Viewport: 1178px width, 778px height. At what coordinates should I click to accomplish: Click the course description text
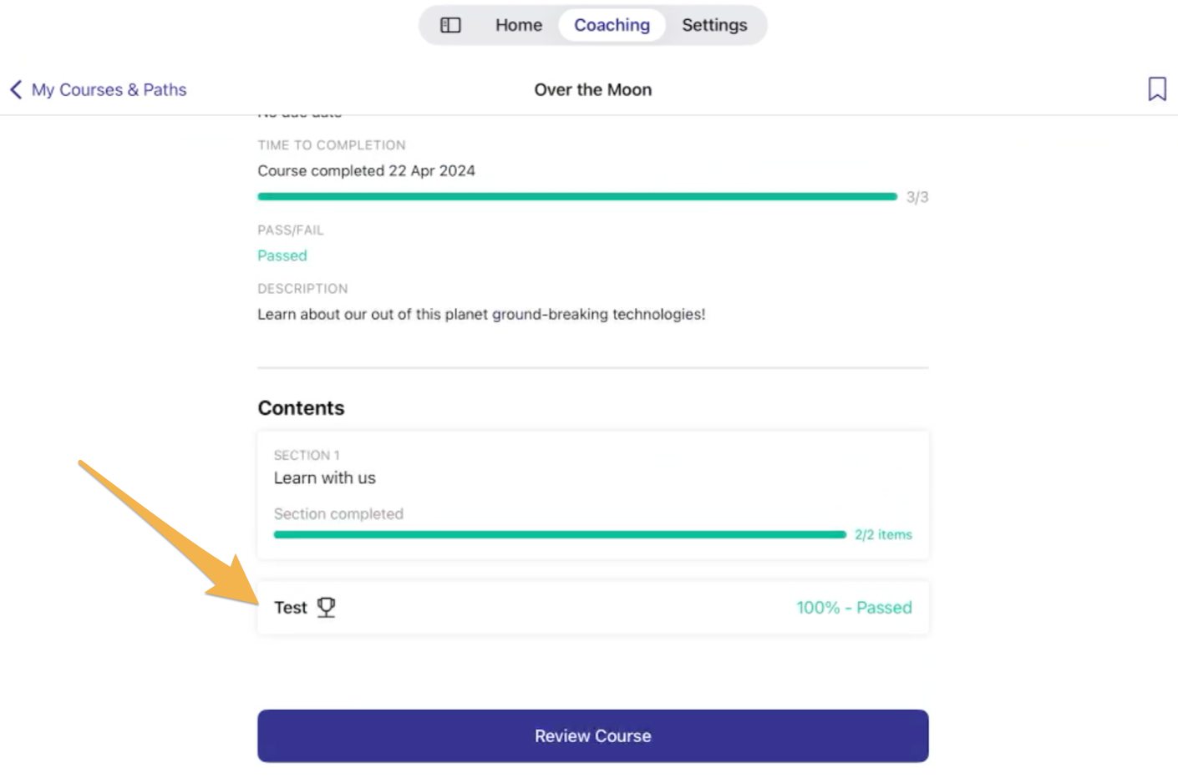[x=481, y=314]
